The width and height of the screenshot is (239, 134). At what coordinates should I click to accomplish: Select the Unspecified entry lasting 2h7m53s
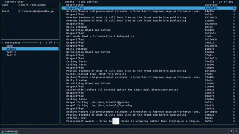(x=149, y=33)
